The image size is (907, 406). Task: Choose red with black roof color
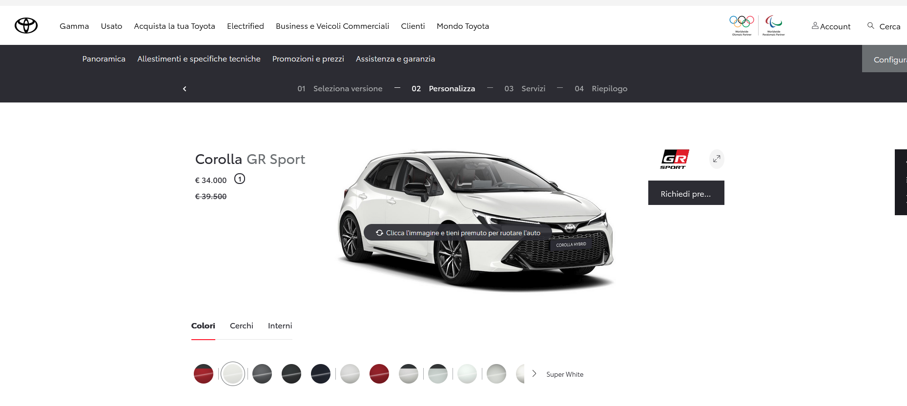click(204, 374)
